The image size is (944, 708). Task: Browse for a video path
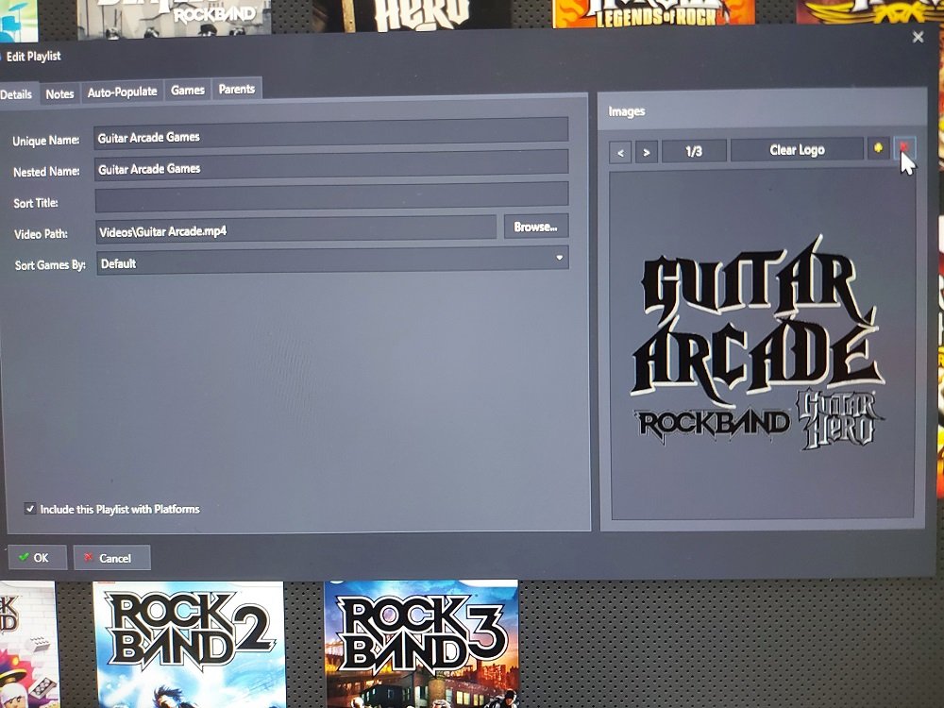(536, 227)
